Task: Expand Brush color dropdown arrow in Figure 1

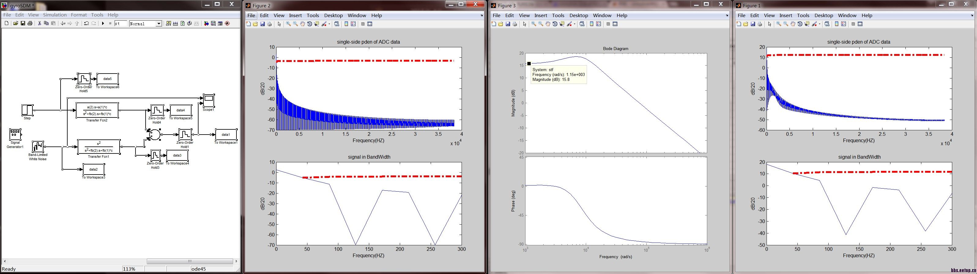Action: [x=819, y=24]
